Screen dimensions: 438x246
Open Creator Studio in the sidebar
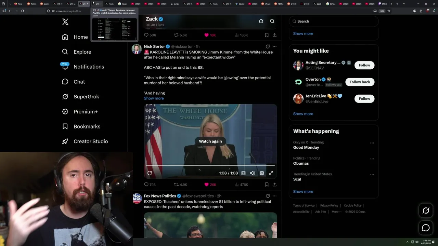85,141
